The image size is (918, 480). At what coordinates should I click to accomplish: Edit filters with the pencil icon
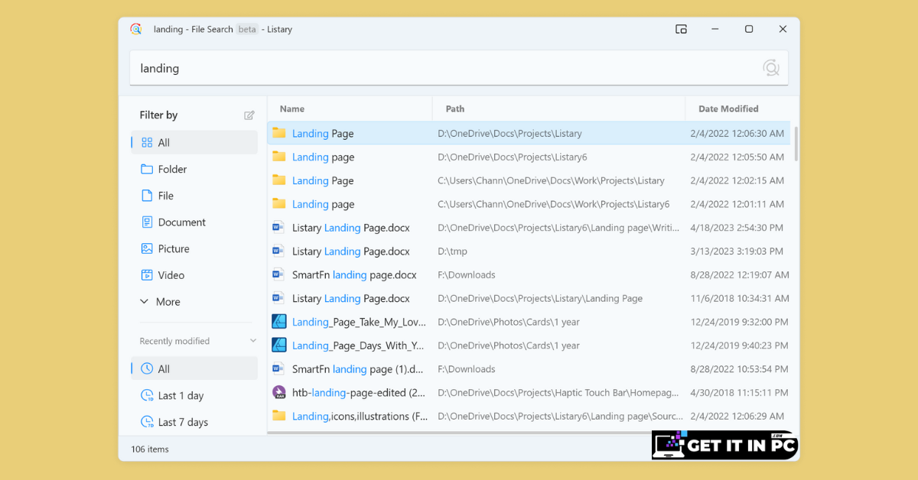point(249,115)
